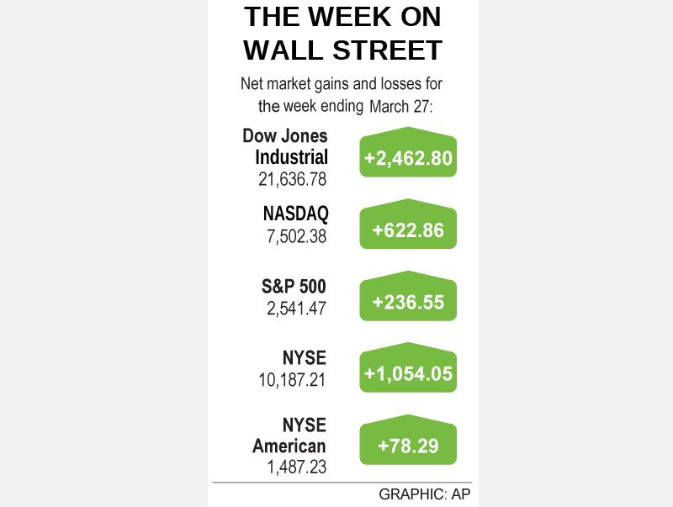Click the NASDAQ closing value 7,502.38
Screen dimensions: 673x507
pos(297,237)
